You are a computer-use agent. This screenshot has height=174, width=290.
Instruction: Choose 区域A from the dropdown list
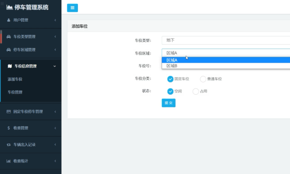click(x=226, y=60)
